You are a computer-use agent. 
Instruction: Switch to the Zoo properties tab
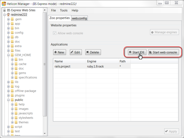pos(59,18)
